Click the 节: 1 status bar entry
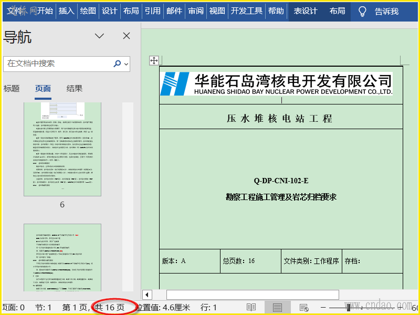The height and width of the screenshot is (315, 420). tap(43, 308)
